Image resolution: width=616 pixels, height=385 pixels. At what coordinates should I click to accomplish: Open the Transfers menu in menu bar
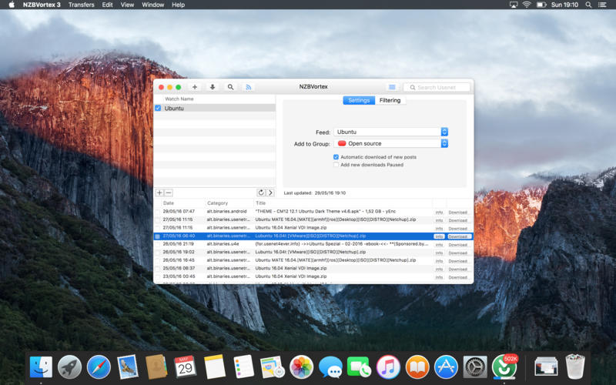point(81,5)
